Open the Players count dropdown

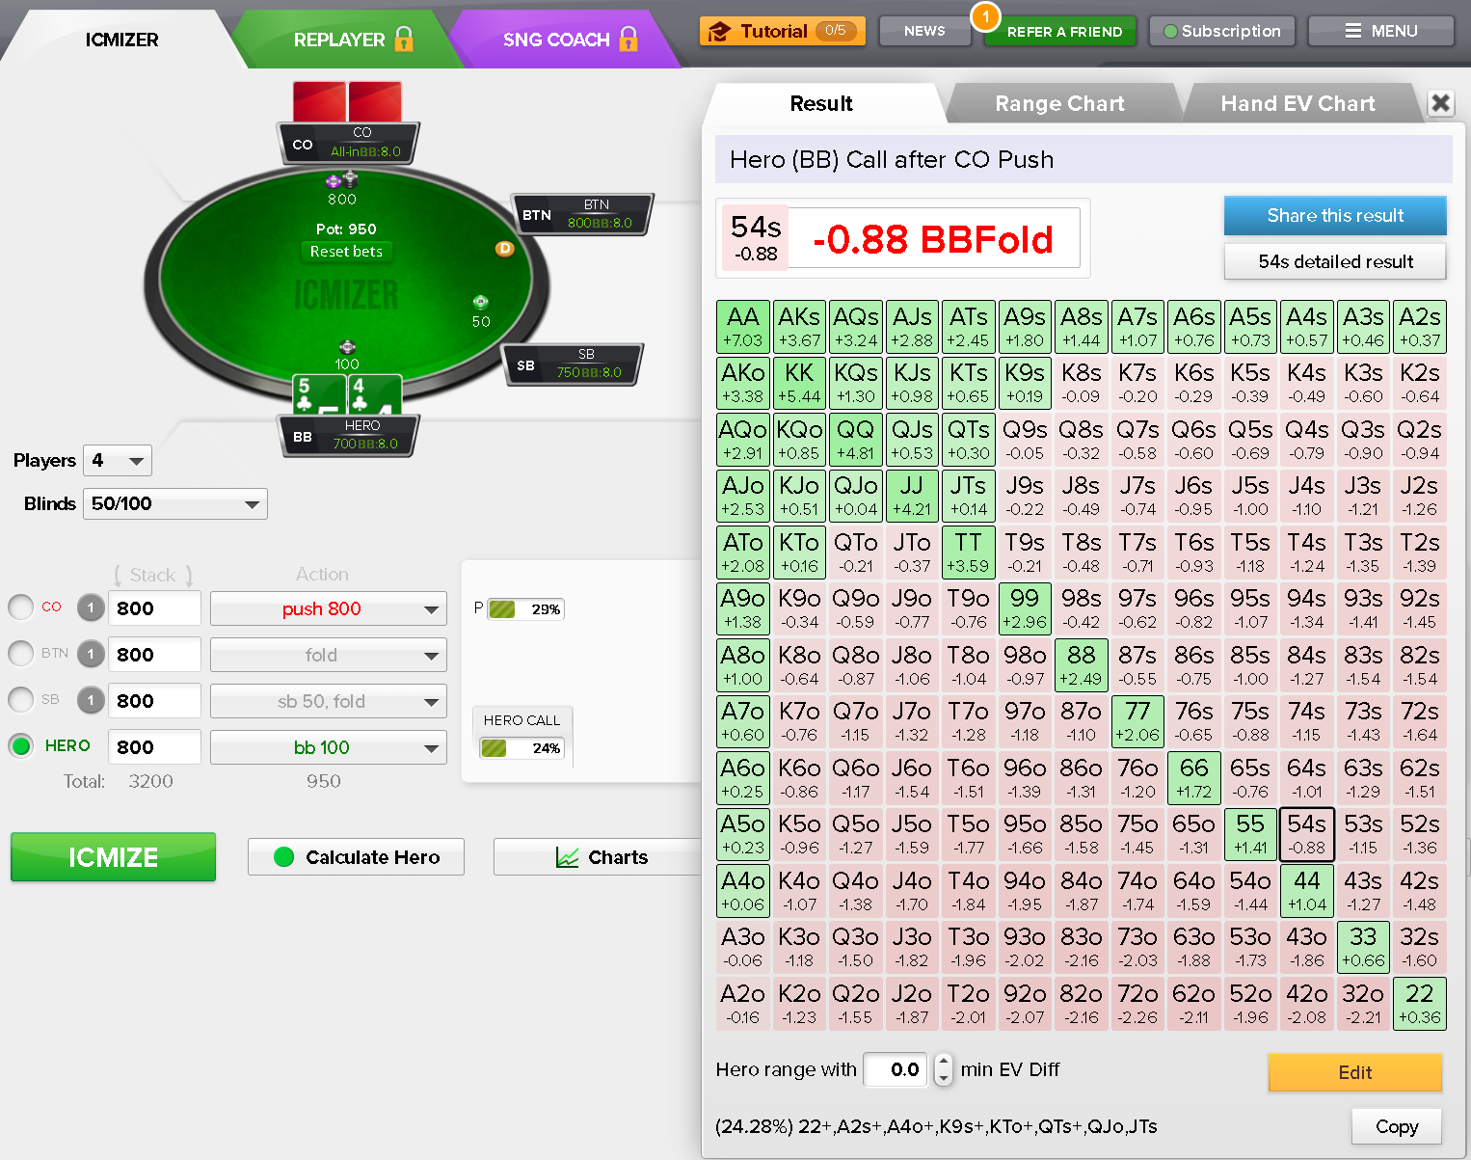pos(118,461)
